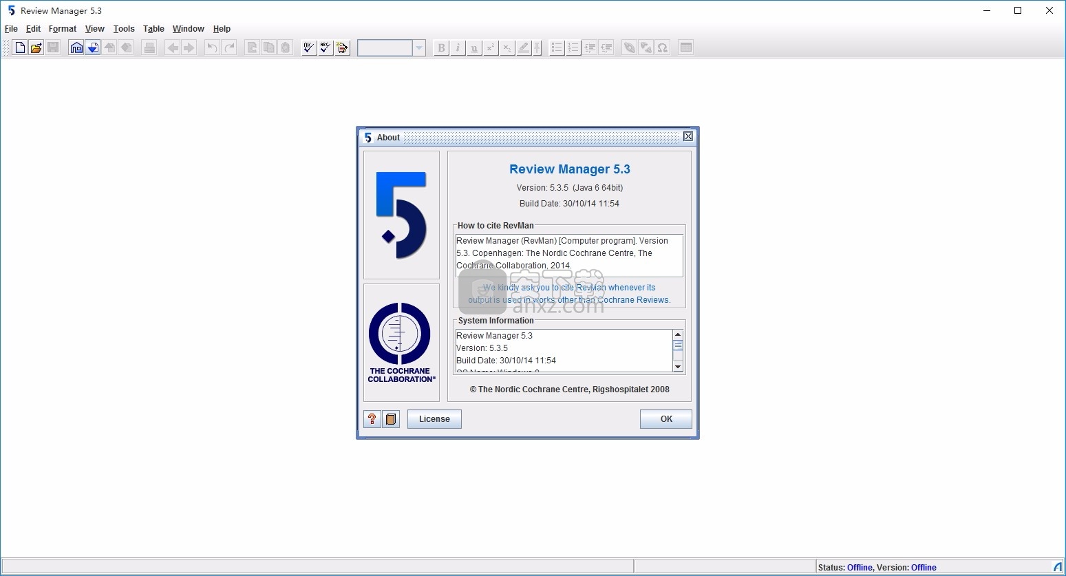
Task: Click the house icon in the toolbar
Action: (76, 47)
